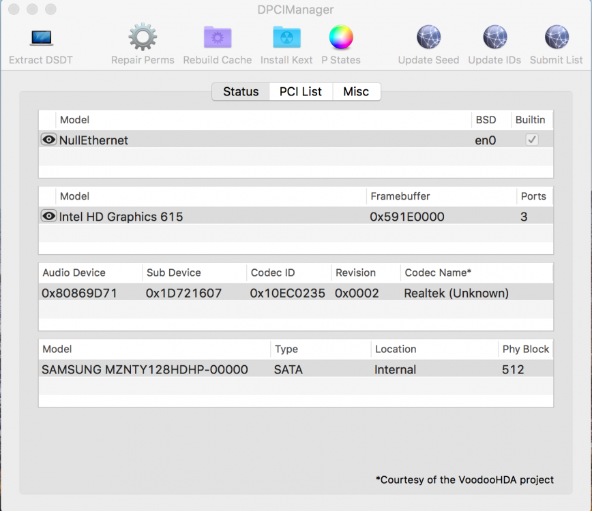Screen dimensions: 592x511
Task: Click the Ports column header
Action: point(533,196)
